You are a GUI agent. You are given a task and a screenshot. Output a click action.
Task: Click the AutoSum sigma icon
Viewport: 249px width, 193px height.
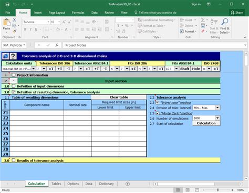(203, 20)
